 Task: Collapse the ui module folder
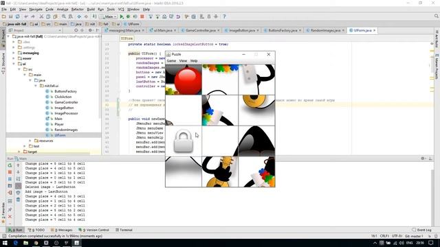pyautogui.click(x=14, y=64)
